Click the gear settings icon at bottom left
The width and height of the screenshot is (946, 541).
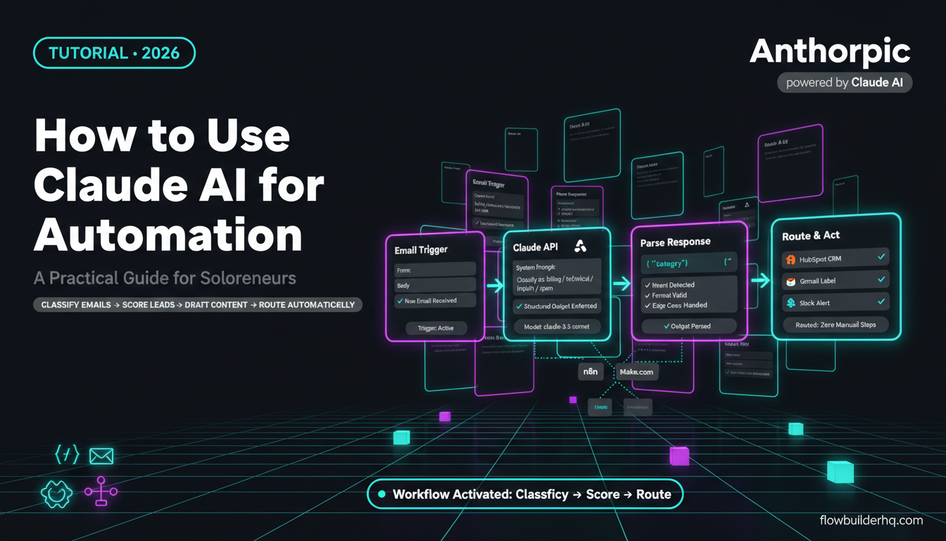[57, 493]
